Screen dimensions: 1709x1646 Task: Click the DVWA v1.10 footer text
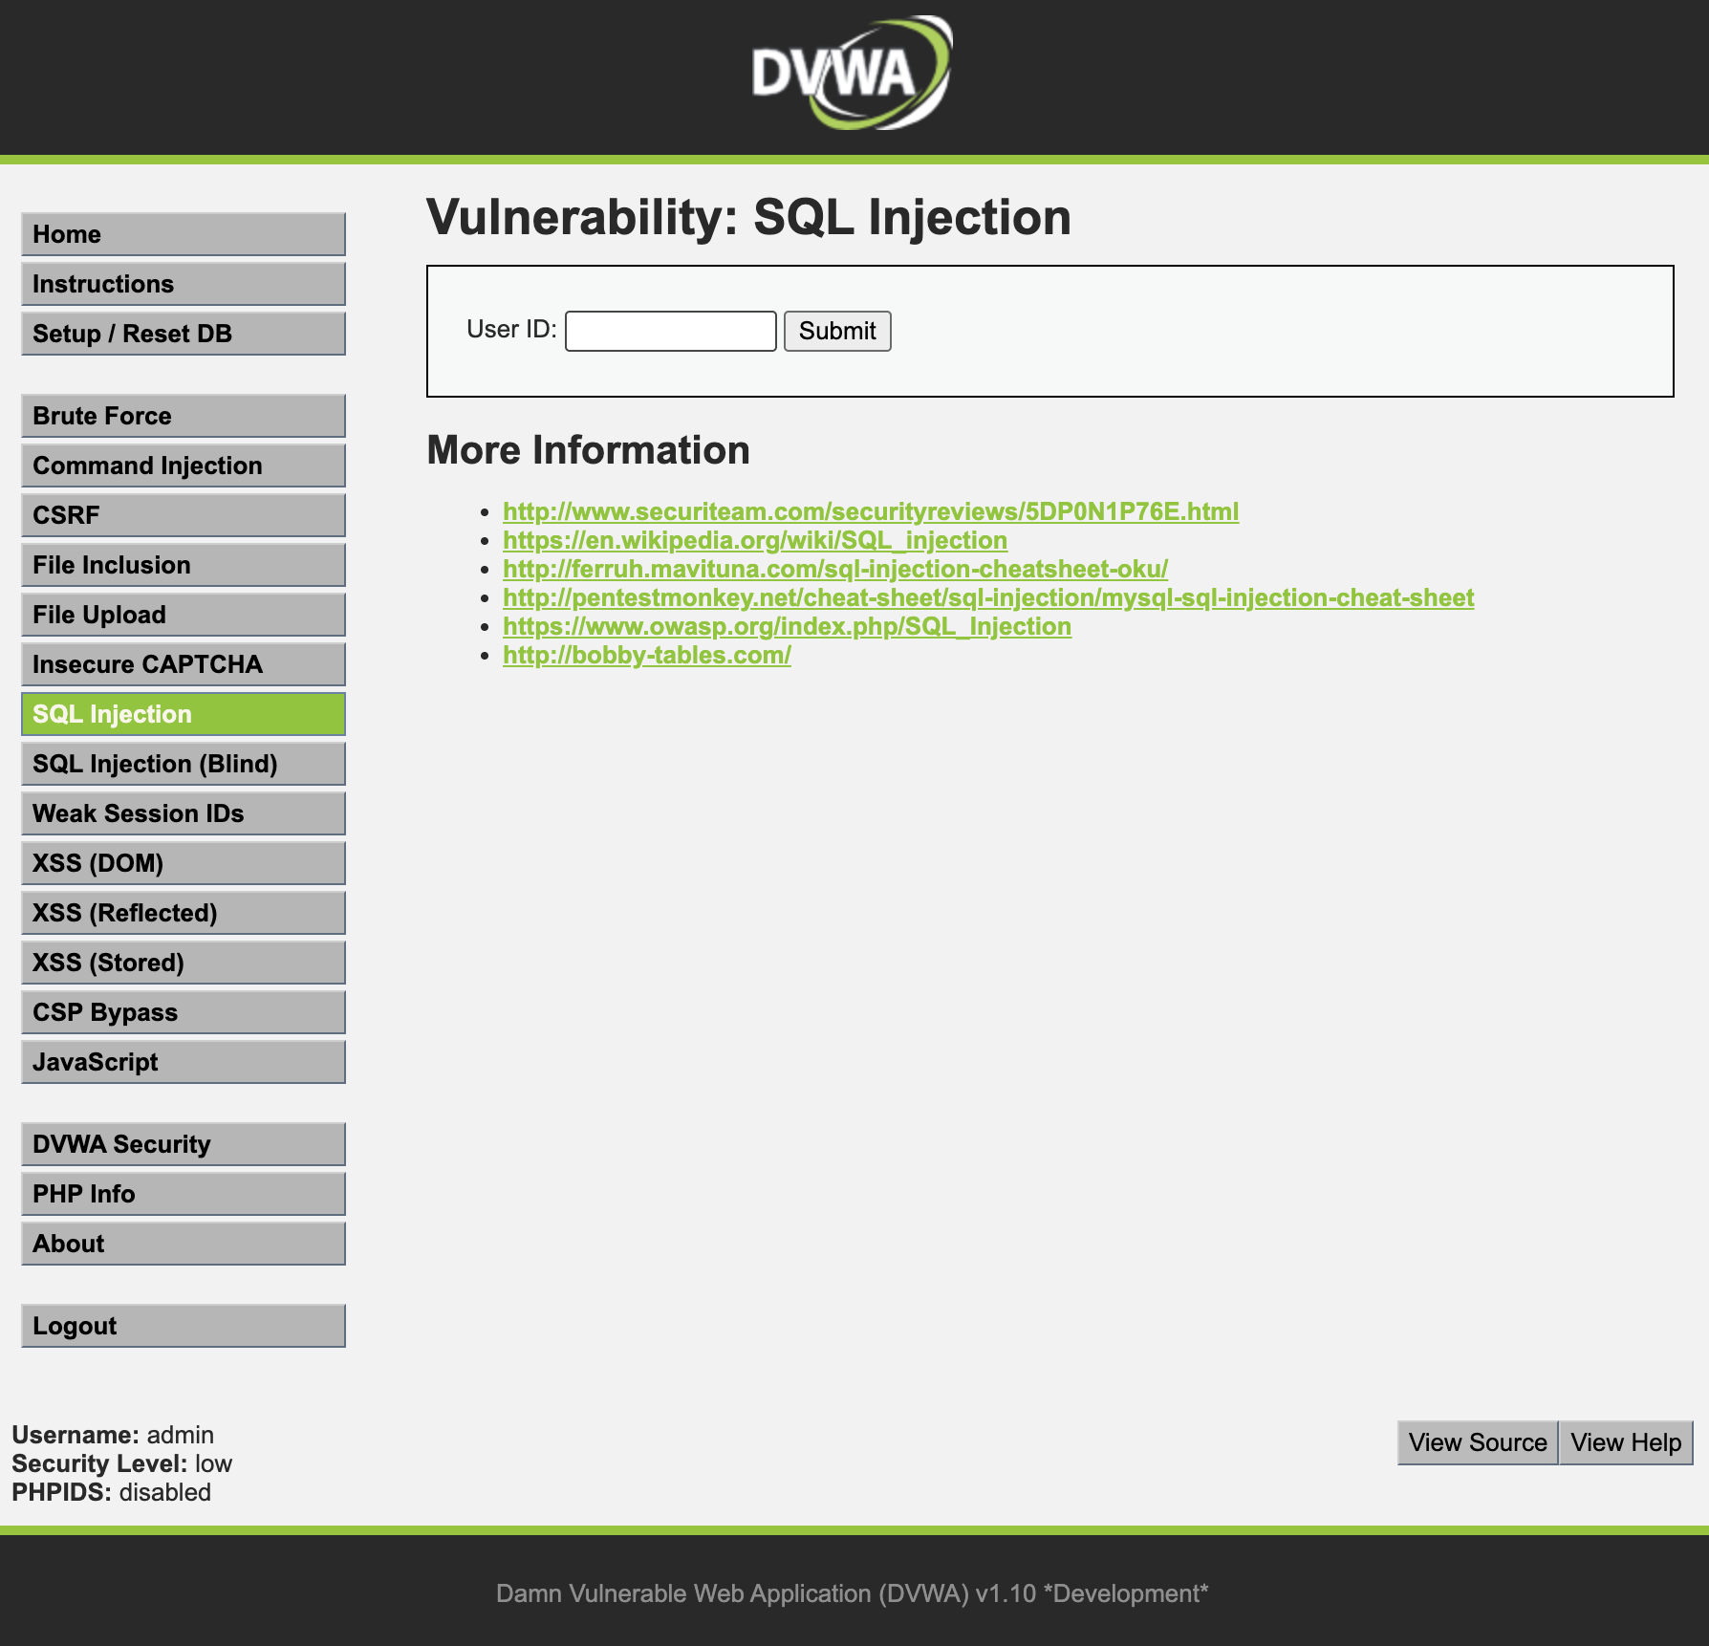[853, 1593]
